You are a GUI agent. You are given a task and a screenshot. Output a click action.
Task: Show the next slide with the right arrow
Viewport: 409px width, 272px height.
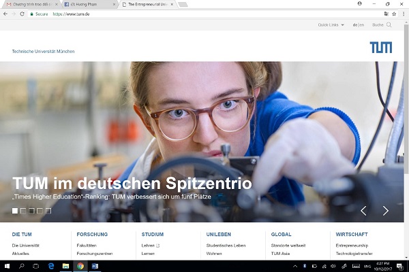(385, 211)
